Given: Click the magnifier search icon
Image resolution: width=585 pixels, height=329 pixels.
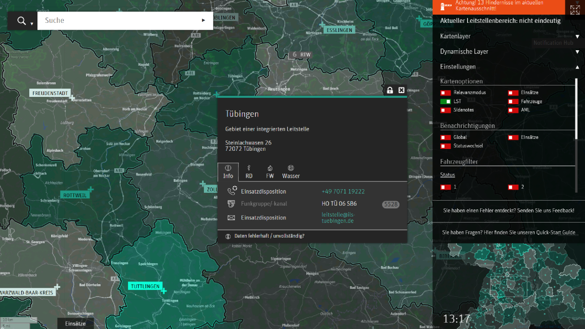Looking at the screenshot, I should (x=21, y=21).
